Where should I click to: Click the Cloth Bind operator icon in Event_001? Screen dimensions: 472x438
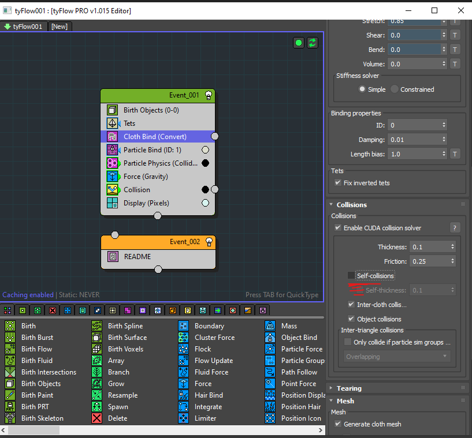[x=113, y=137]
